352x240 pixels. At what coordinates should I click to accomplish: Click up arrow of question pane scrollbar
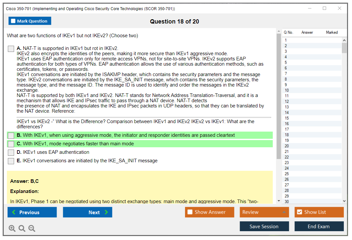pos(279,31)
